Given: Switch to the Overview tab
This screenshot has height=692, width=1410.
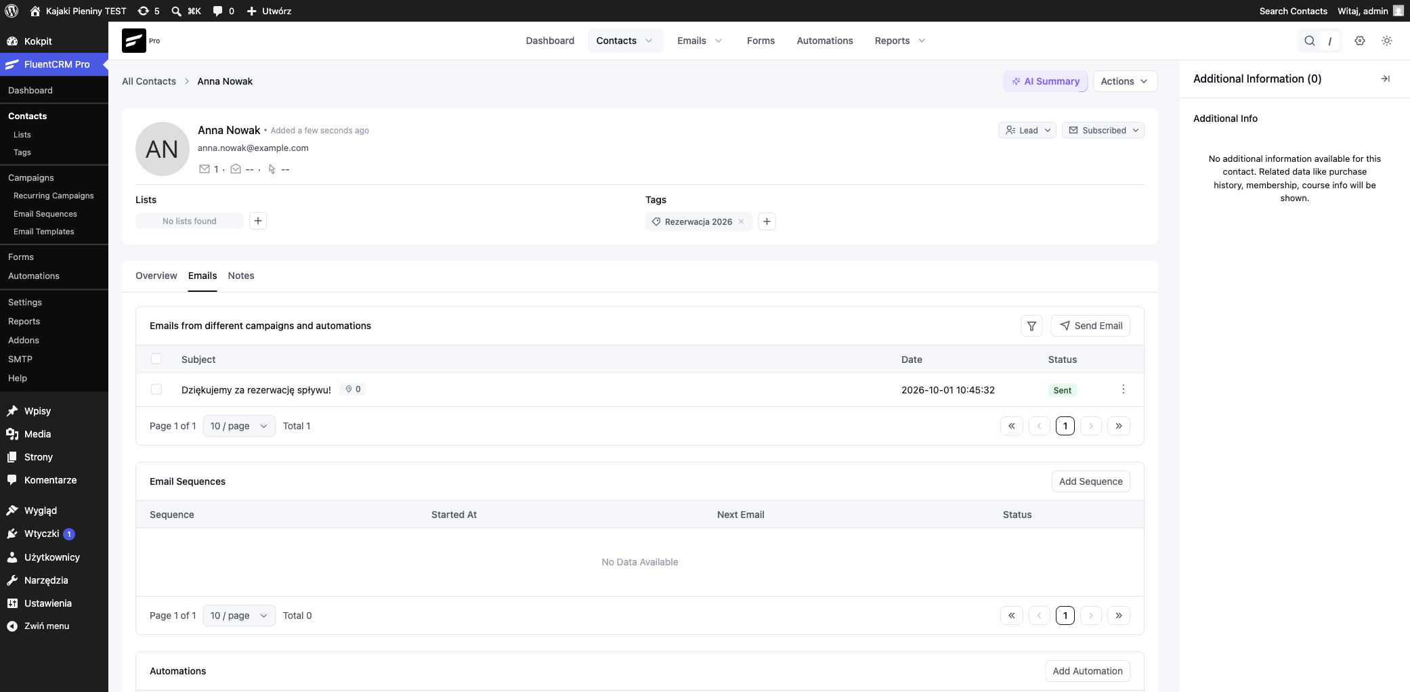Looking at the screenshot, I should [x=156, y=276].
